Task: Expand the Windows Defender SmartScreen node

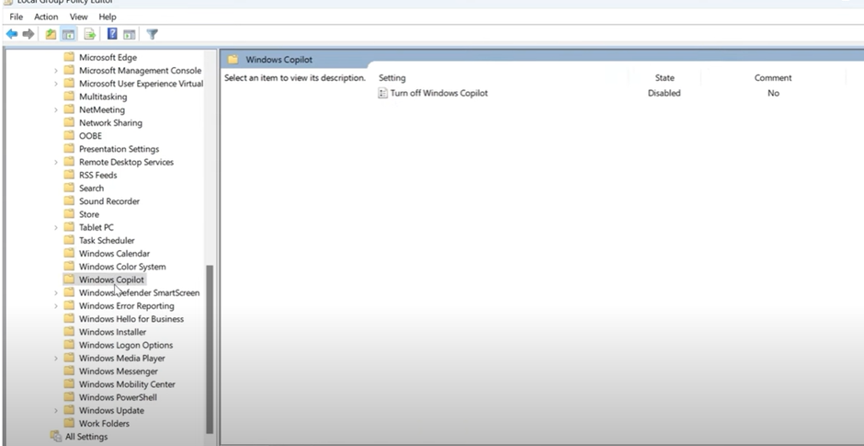Action: click(x=56, y=292)
